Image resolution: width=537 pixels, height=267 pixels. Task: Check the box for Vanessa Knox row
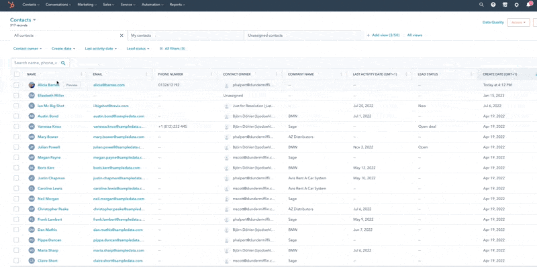click(16, 126)
